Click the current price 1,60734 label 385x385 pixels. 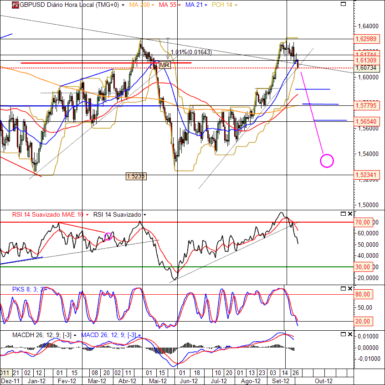point(367,68)
